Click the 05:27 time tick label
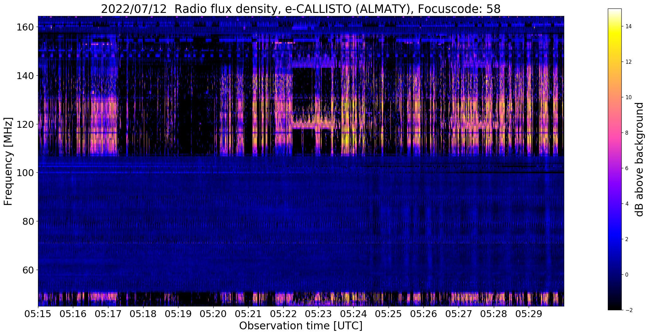Image resolution: width=649 pixels, height=335 pixels. pos(459,314)
